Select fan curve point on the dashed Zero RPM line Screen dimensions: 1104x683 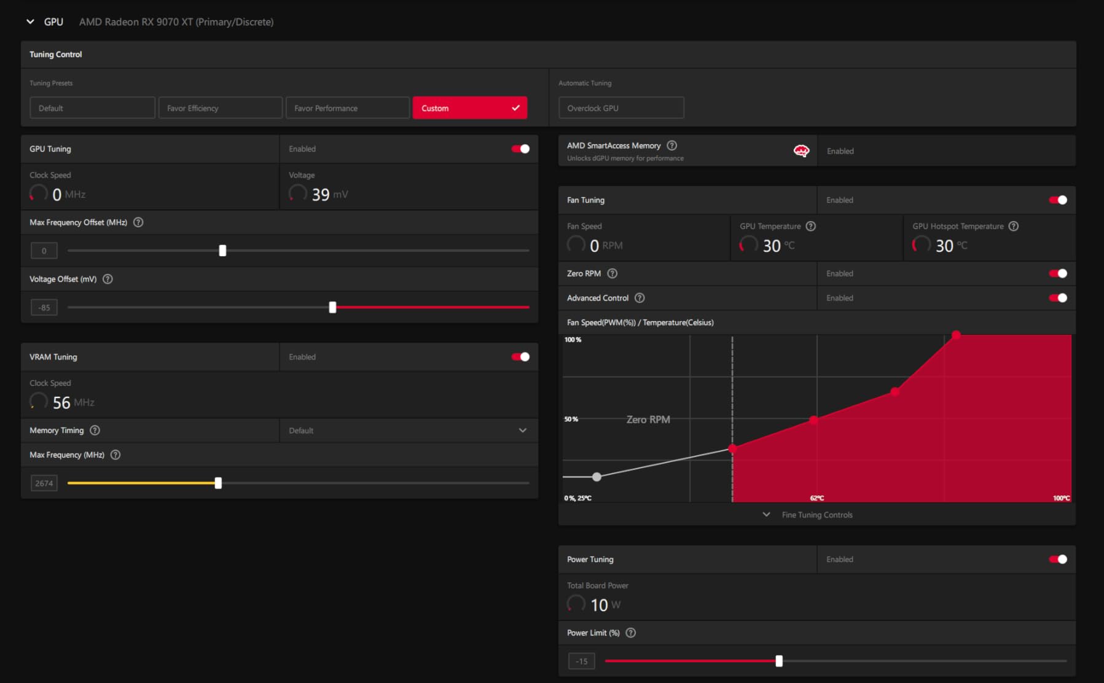732,449
